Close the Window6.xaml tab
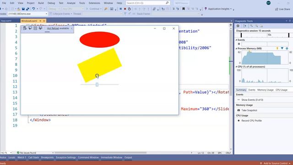The image size is (293, 165). pos(44,21)
